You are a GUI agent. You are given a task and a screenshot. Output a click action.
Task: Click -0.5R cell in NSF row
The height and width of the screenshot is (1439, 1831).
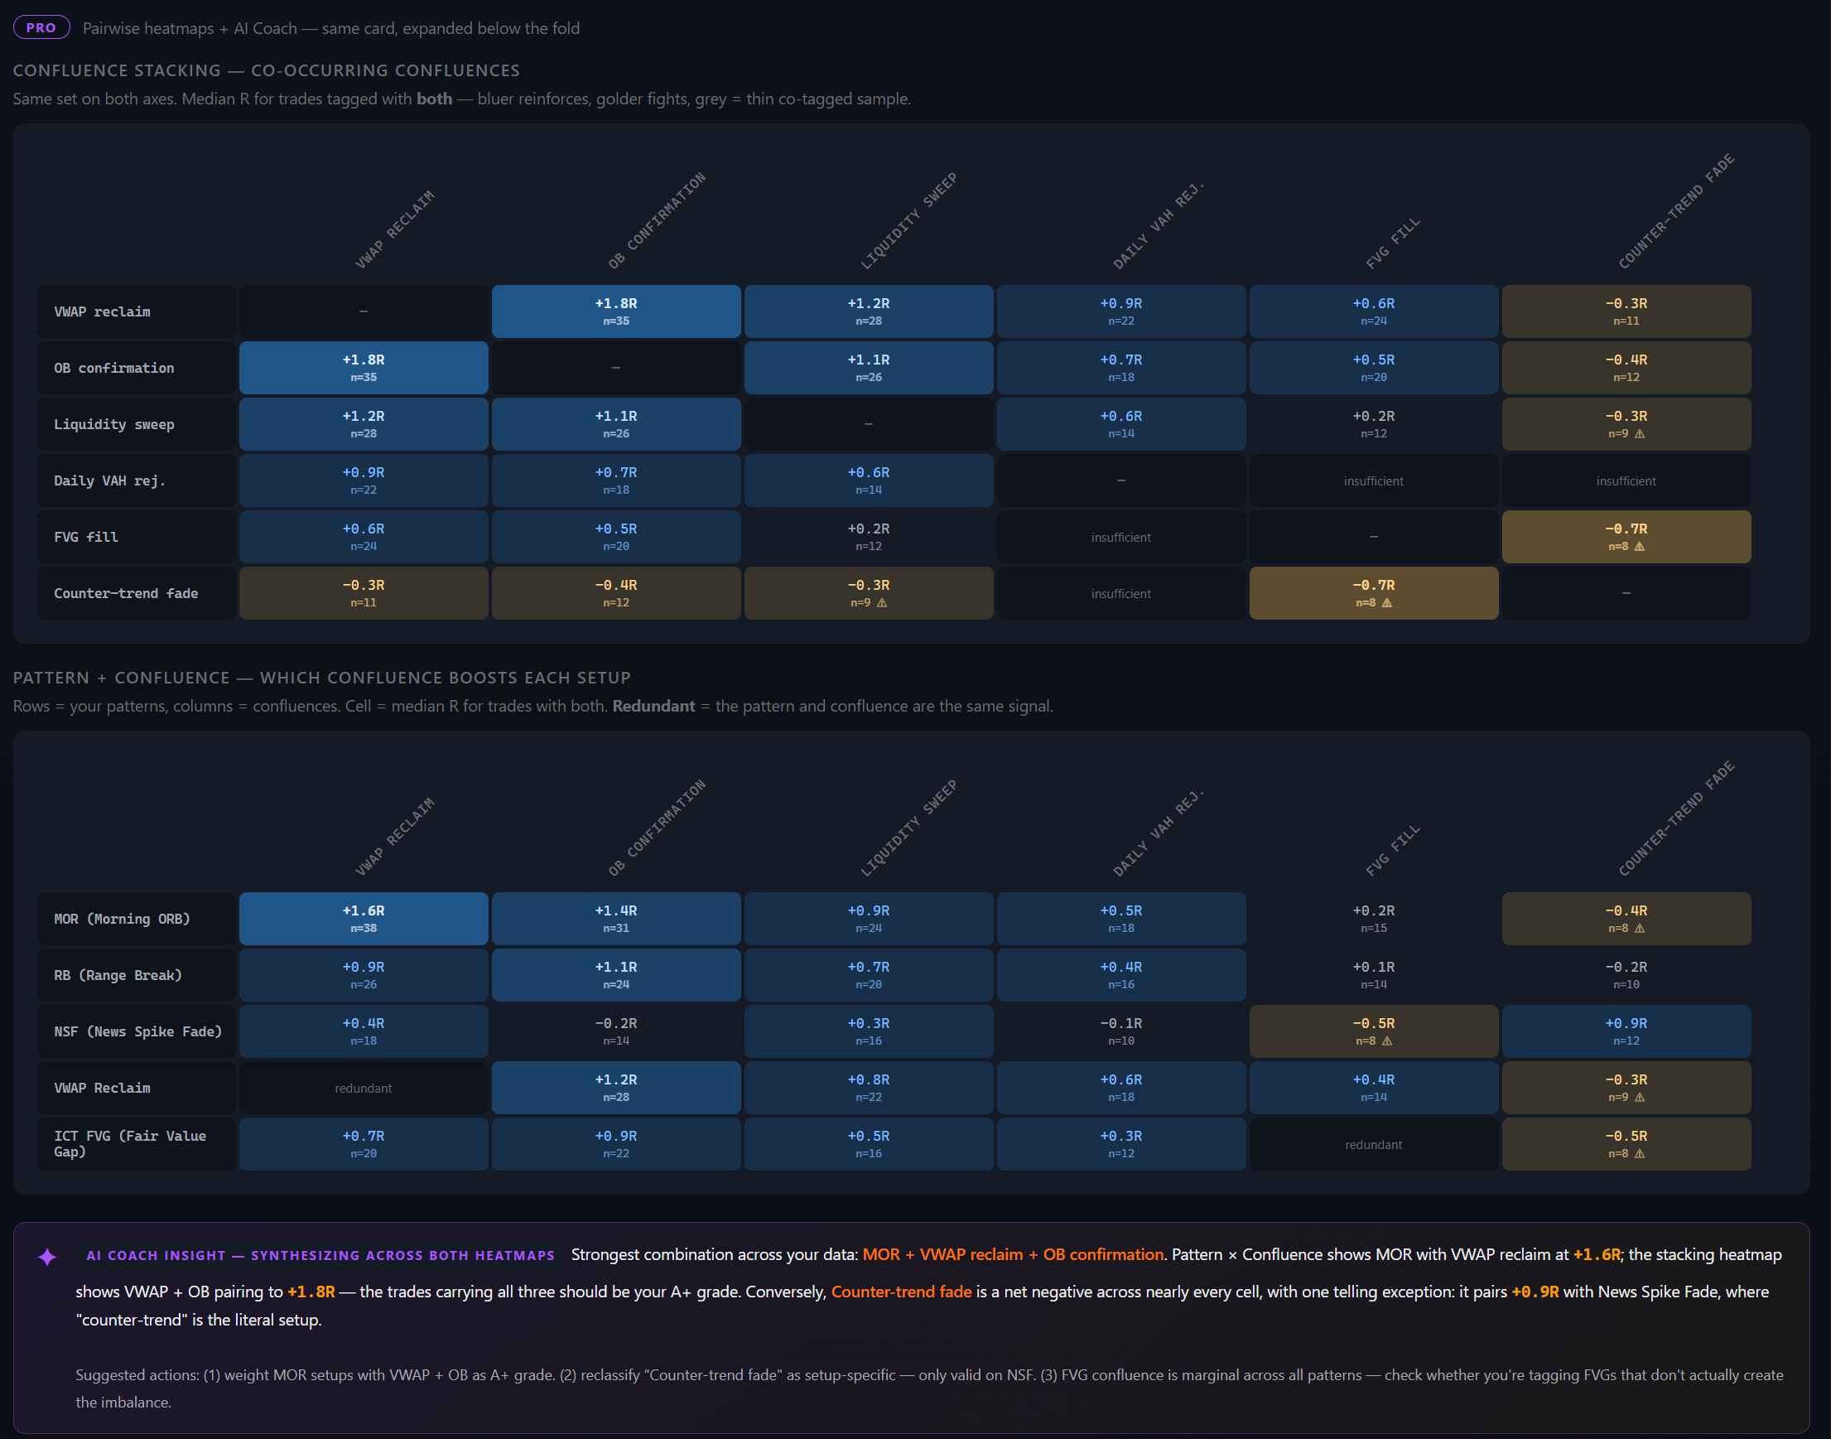pos(1375,1032)
